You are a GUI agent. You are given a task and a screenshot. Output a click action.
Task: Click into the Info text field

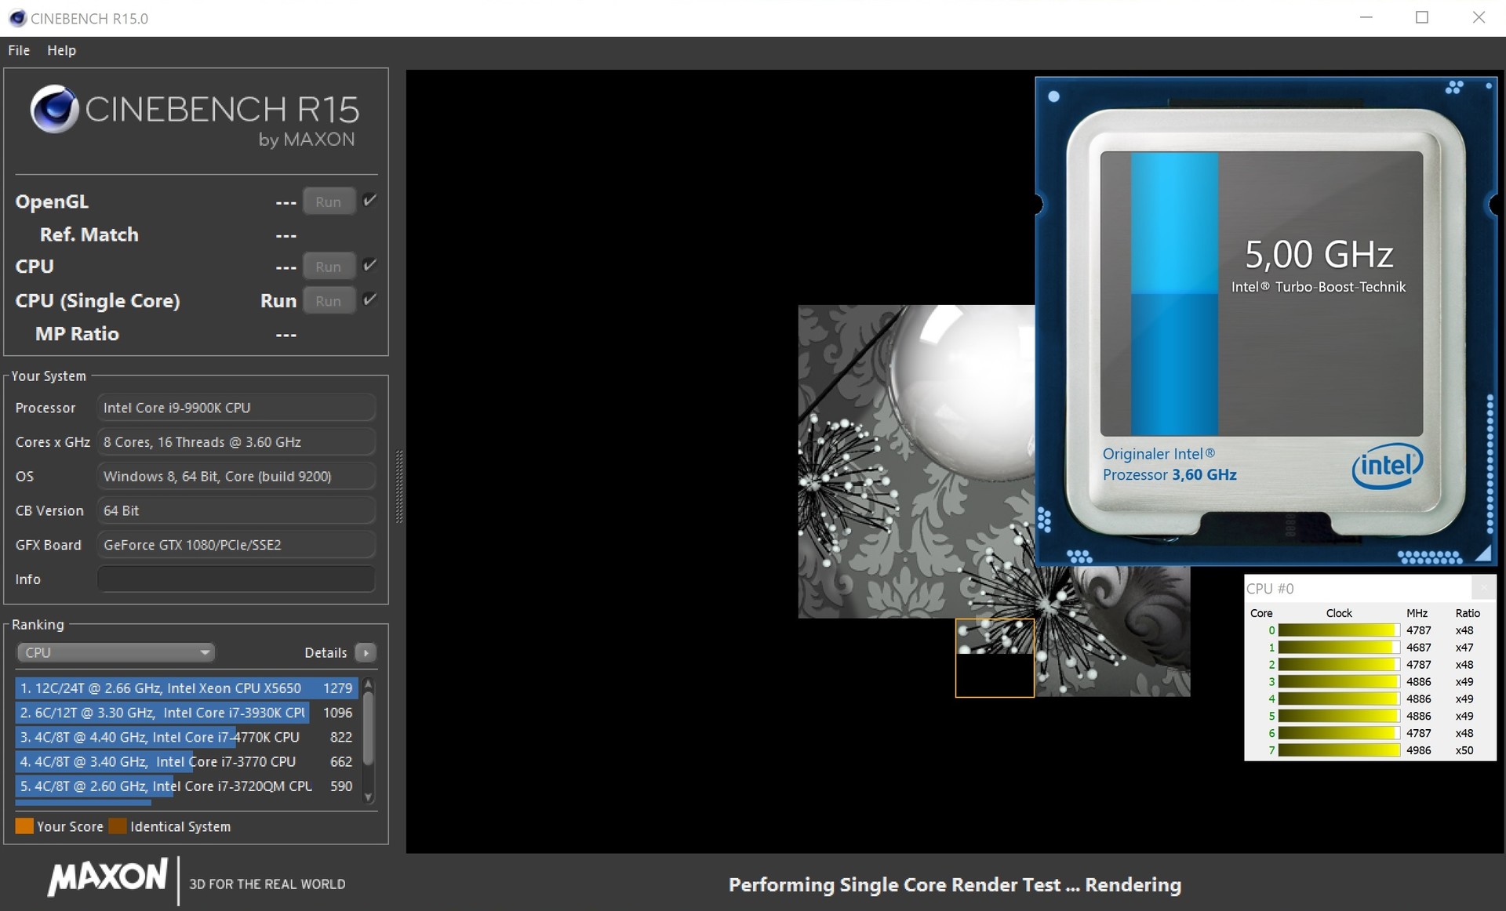(x=235, y=579)
